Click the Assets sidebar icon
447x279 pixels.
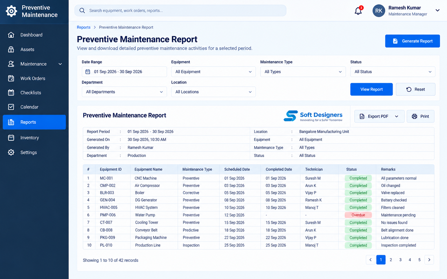(x=11, y=49)
